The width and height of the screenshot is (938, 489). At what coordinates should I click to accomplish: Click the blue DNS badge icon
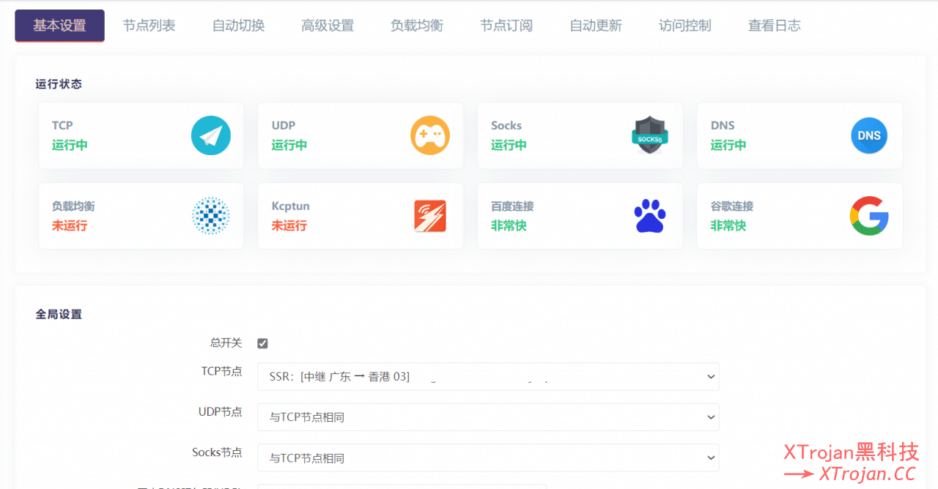[869, 135]
